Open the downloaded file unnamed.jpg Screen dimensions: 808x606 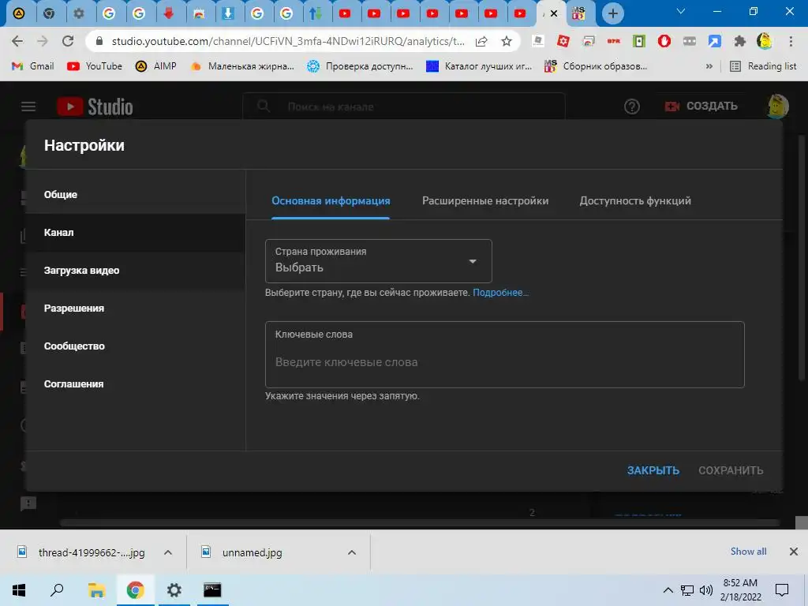coord(252,552)
